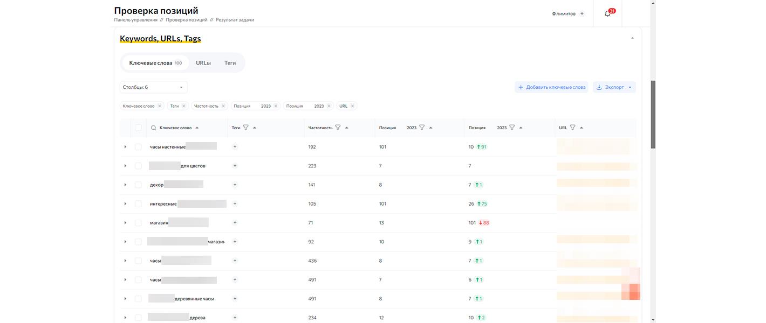Open the 'Столбцы: 6' dropdown
Viewport: 766px width, 323px height.
point(153,87)
